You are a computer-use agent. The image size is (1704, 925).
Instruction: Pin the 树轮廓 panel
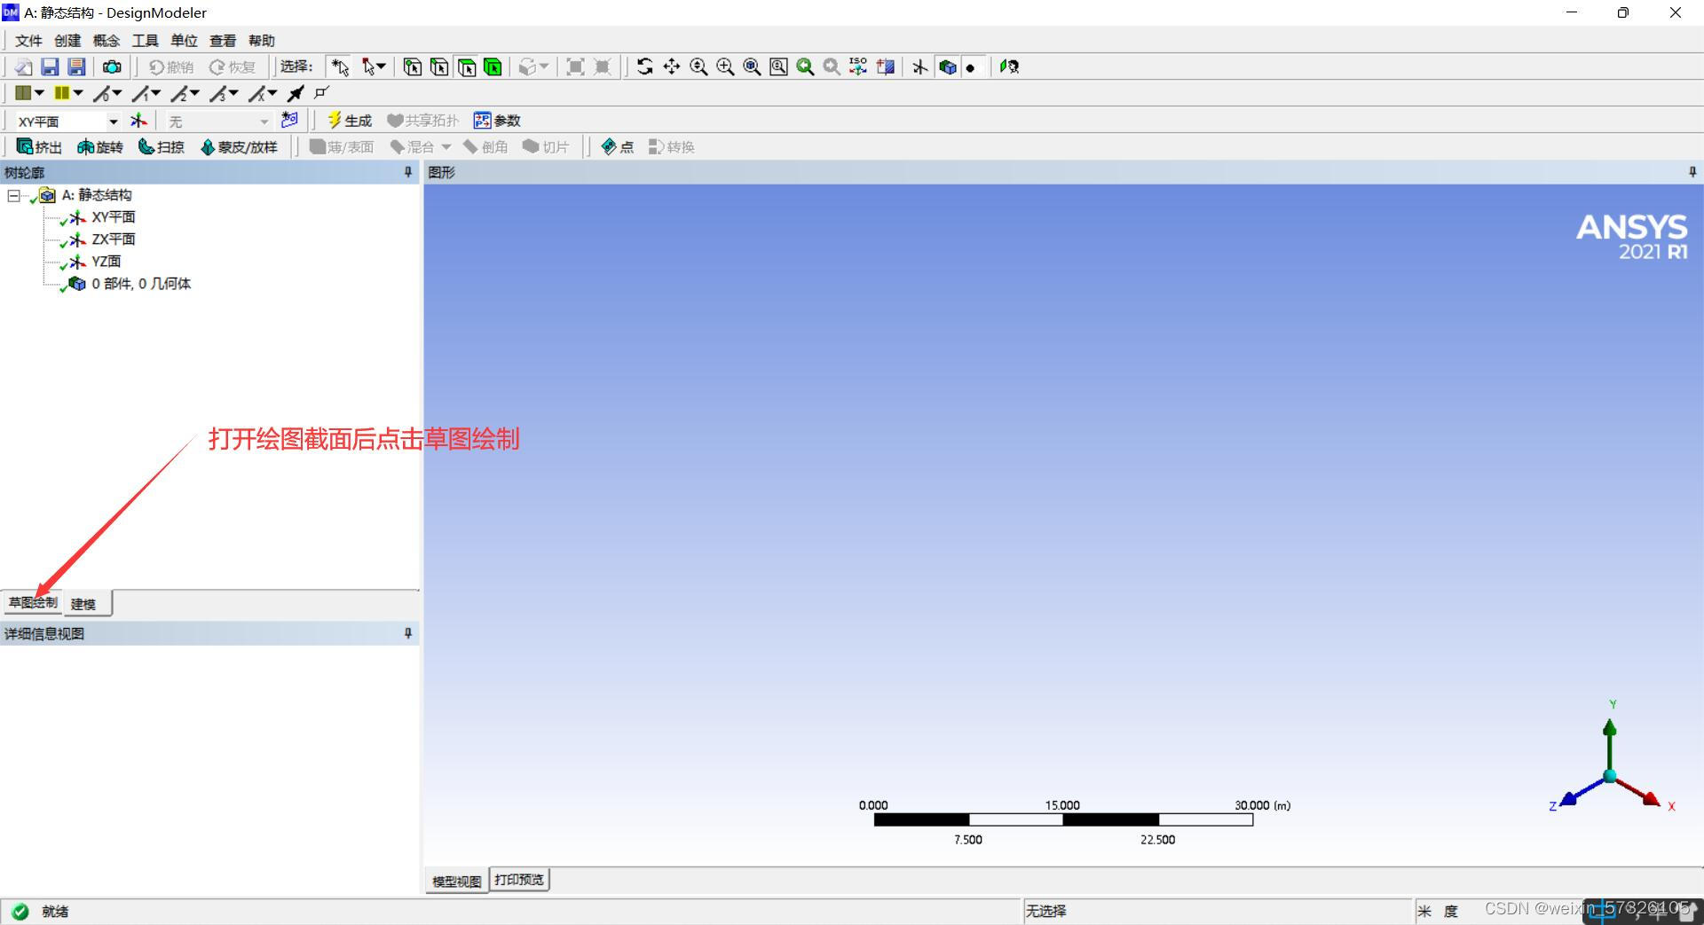tap(408, 172)
